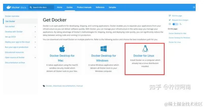This screenshot has height=108, width=204.
Task: Jump to Docker Desktop for Windows section
Action: (179, 38)
